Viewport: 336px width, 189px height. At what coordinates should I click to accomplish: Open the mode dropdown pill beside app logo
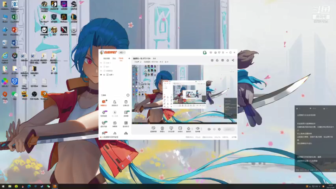point(122,52)
